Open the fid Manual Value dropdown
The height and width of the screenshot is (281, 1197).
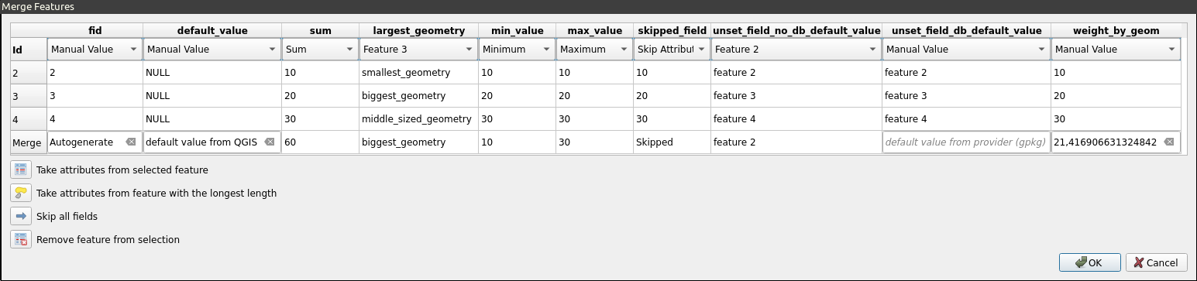[95, 50]
